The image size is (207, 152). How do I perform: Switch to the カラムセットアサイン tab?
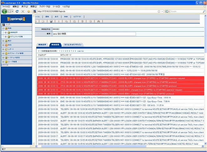73,45
